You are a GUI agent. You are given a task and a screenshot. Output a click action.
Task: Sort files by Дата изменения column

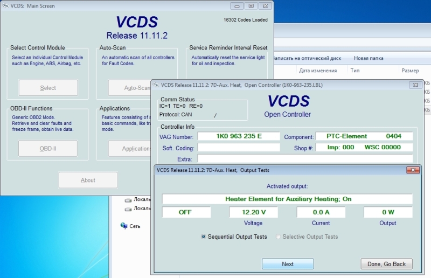click(318, 71)
